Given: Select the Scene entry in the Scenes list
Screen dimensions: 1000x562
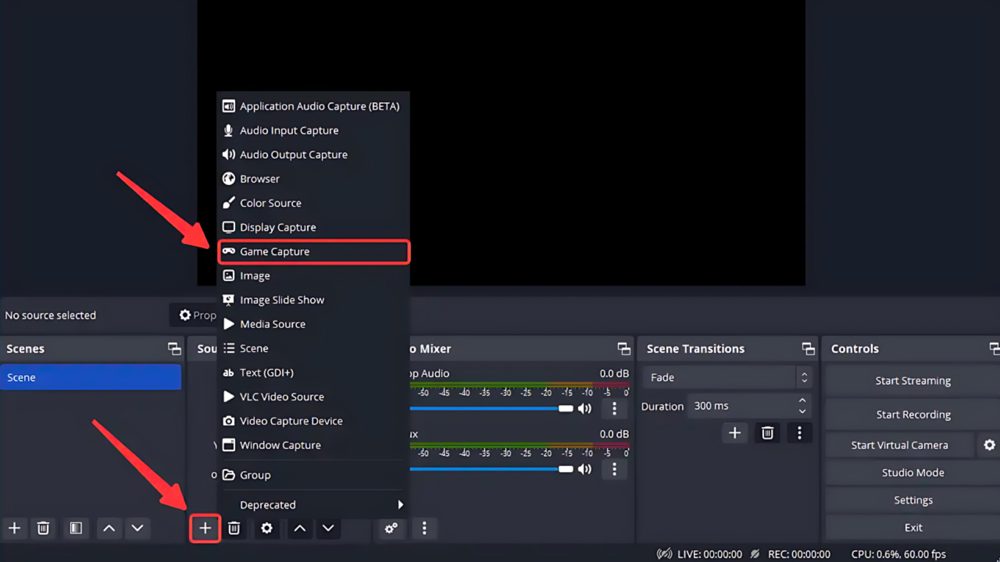Looking at the screenshot, I should click(91, 377).
